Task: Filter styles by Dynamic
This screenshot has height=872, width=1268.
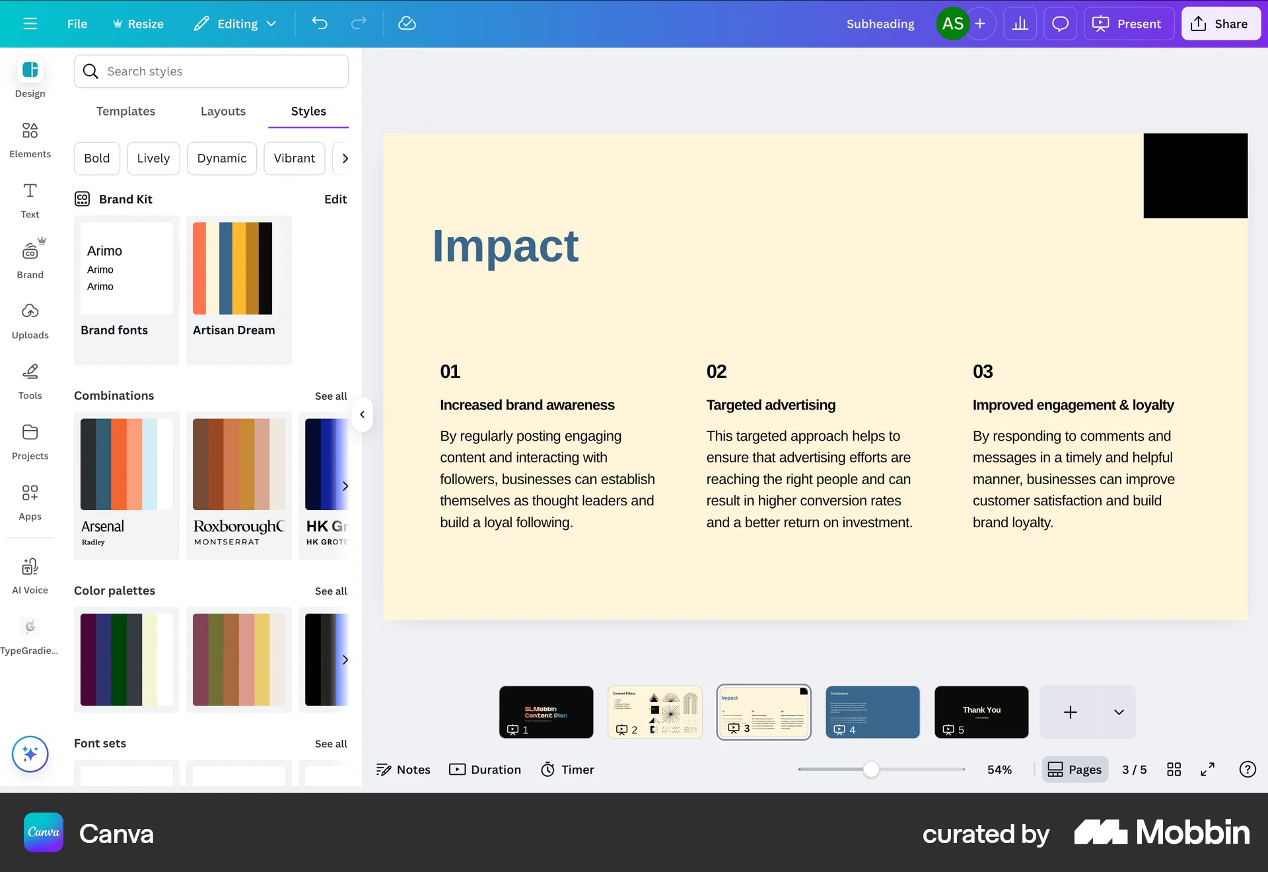Action: pyautogui.click(x=222, y=159)
